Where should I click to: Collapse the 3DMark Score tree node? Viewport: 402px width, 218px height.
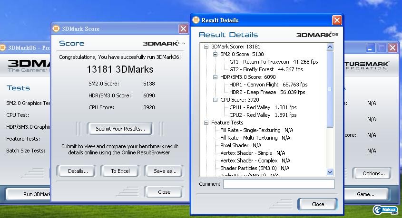coord(206,47)
